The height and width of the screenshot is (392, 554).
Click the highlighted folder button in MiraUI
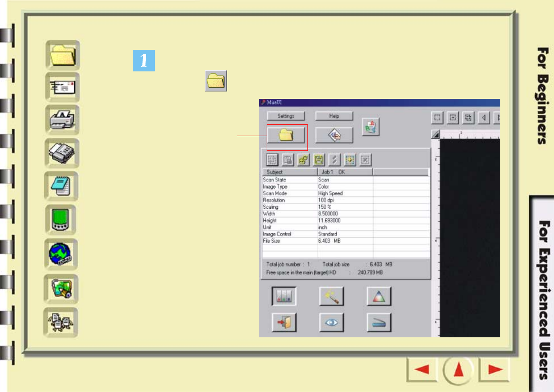coord(286,135)
